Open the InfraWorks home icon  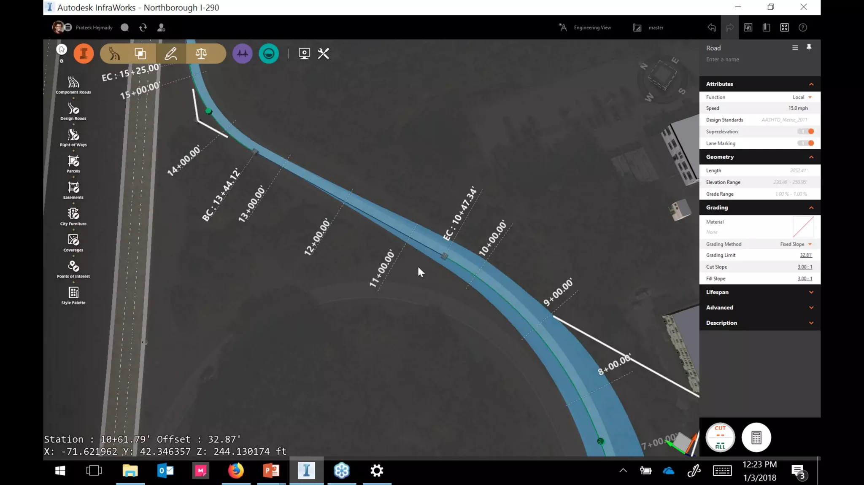pyautogui.click(x=62, y=50)
